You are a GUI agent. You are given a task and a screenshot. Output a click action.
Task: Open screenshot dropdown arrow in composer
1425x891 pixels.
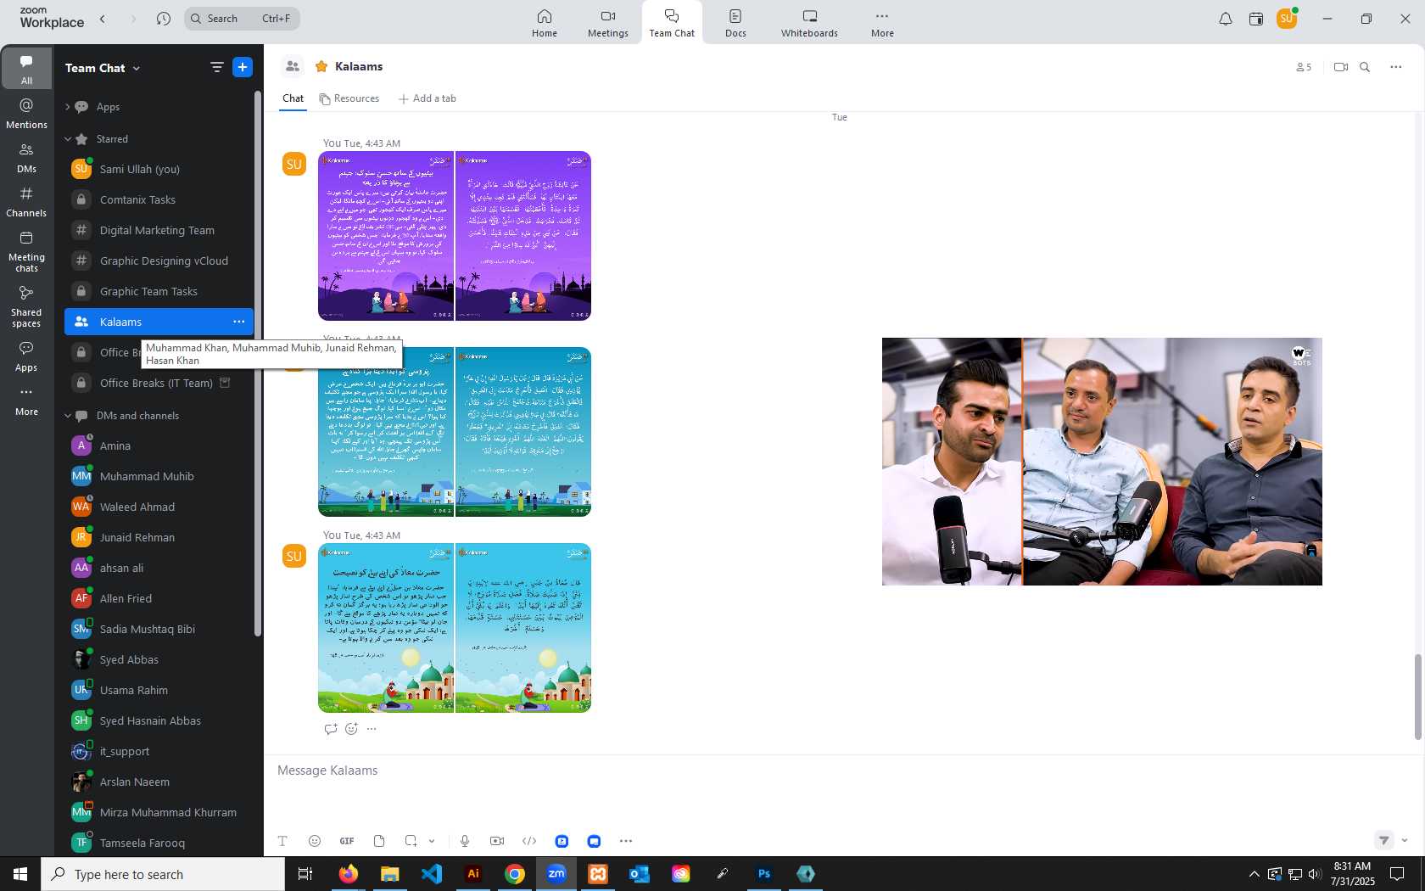coord(432,841)
